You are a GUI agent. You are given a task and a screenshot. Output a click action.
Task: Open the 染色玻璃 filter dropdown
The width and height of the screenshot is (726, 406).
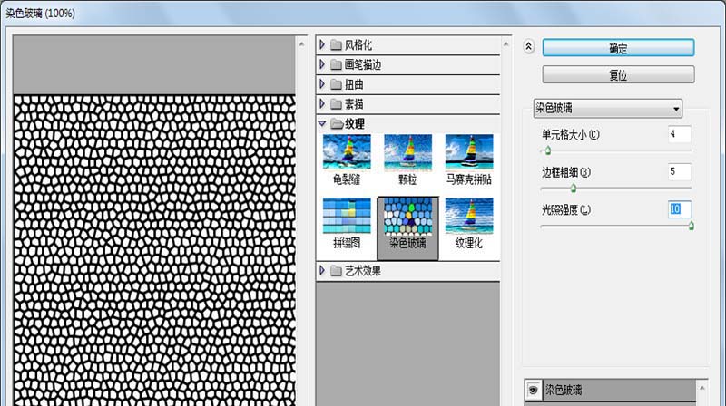click(607, 108)
